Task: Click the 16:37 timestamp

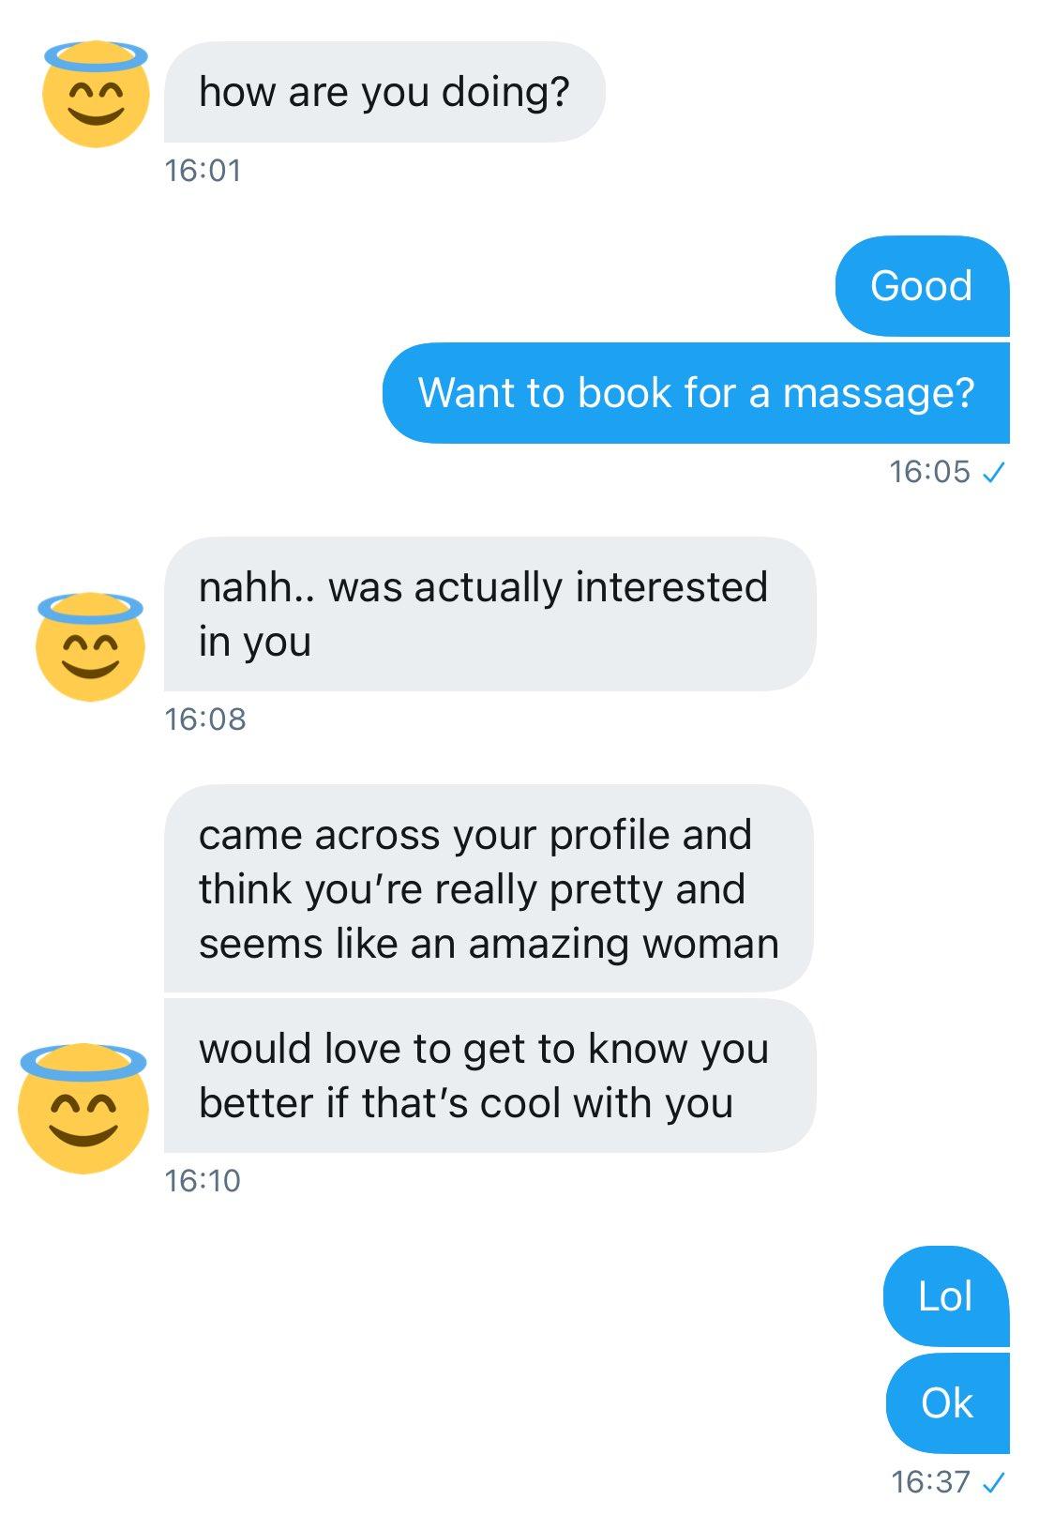Action: [x=931, y=1482]
